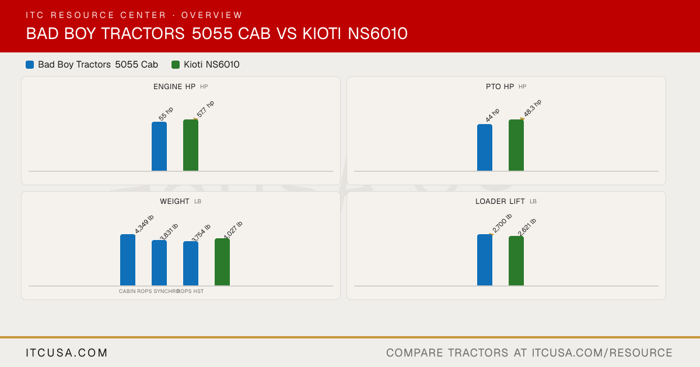700x367 pixels.
Task: Click the green 48.3 hp PTO bar
Action: tap(516, 145)
